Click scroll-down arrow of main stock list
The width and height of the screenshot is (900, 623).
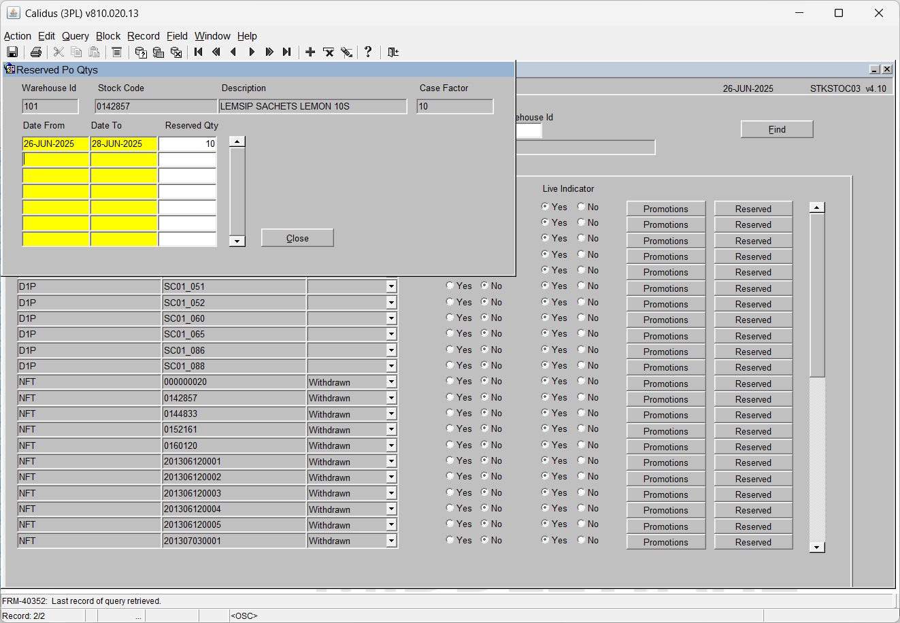pyautogui.click(x=817, y=547)
